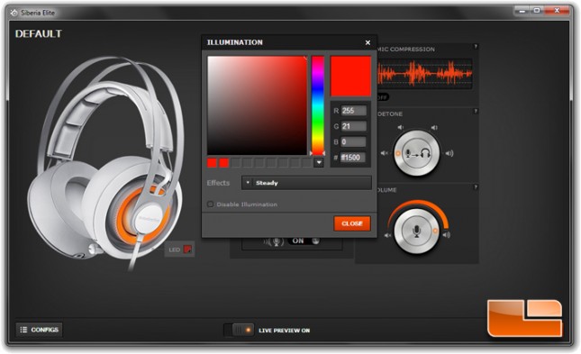Click the Siberia Elite app icon in title bar
581x354 pixels.
click(14, 13)
